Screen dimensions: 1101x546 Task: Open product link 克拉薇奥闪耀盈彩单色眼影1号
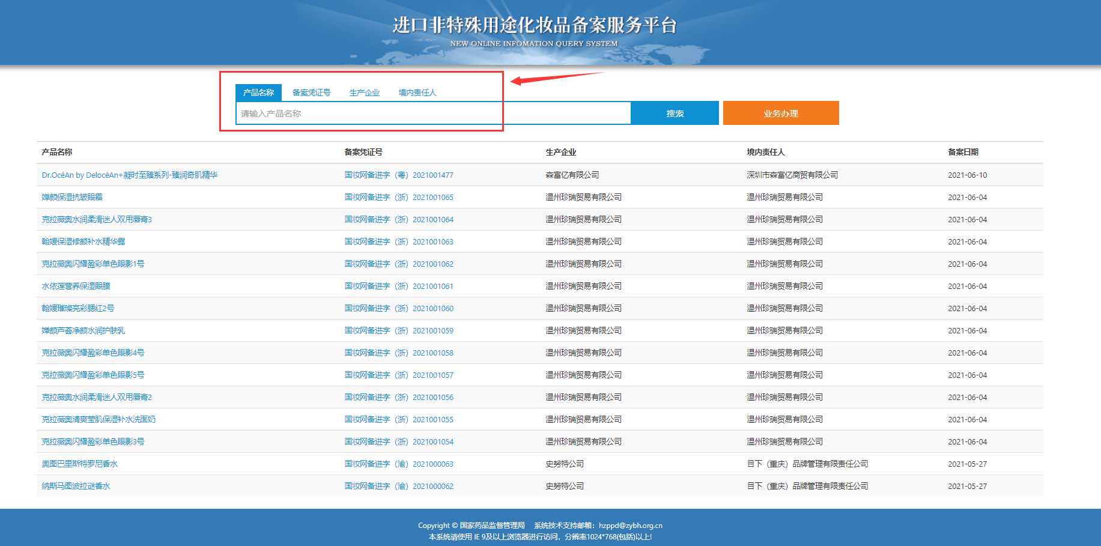click(x=93, y=264)
